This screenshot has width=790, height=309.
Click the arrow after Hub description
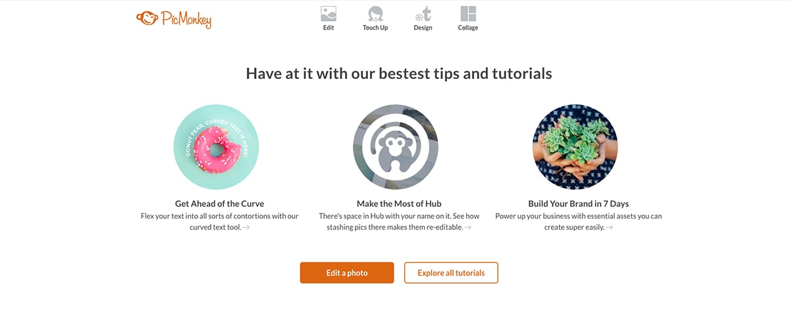[x=468, y=227]
